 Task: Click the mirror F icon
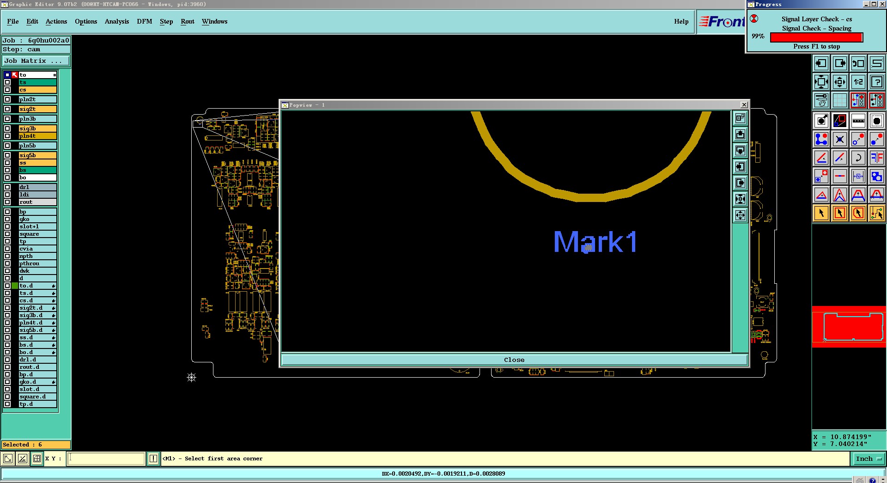click(877, 158)
